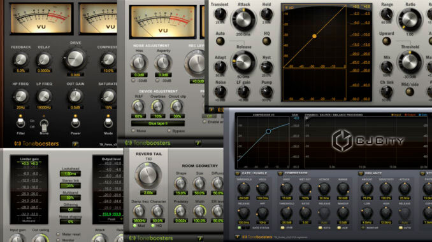Toggle Monitor in the Sibilance section
The height and width of the screenshot is (242, 432).
click(x=363, y=228)
